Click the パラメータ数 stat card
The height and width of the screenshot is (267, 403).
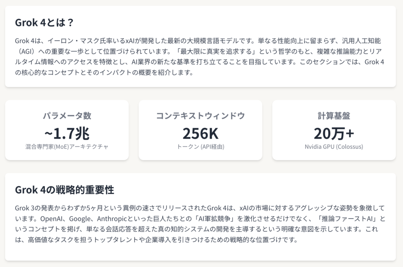tap(67, 130)
